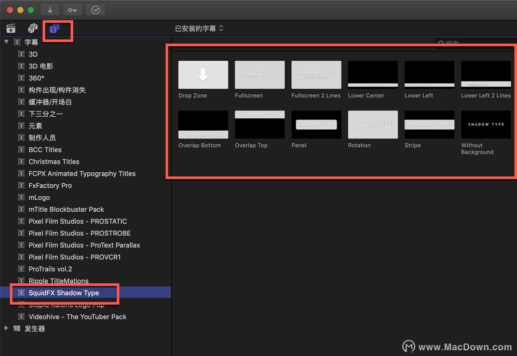This screenshot has height=356, width=517.
Task: Open the 缓冲器/开场白 category
Action: click(86, 102)
